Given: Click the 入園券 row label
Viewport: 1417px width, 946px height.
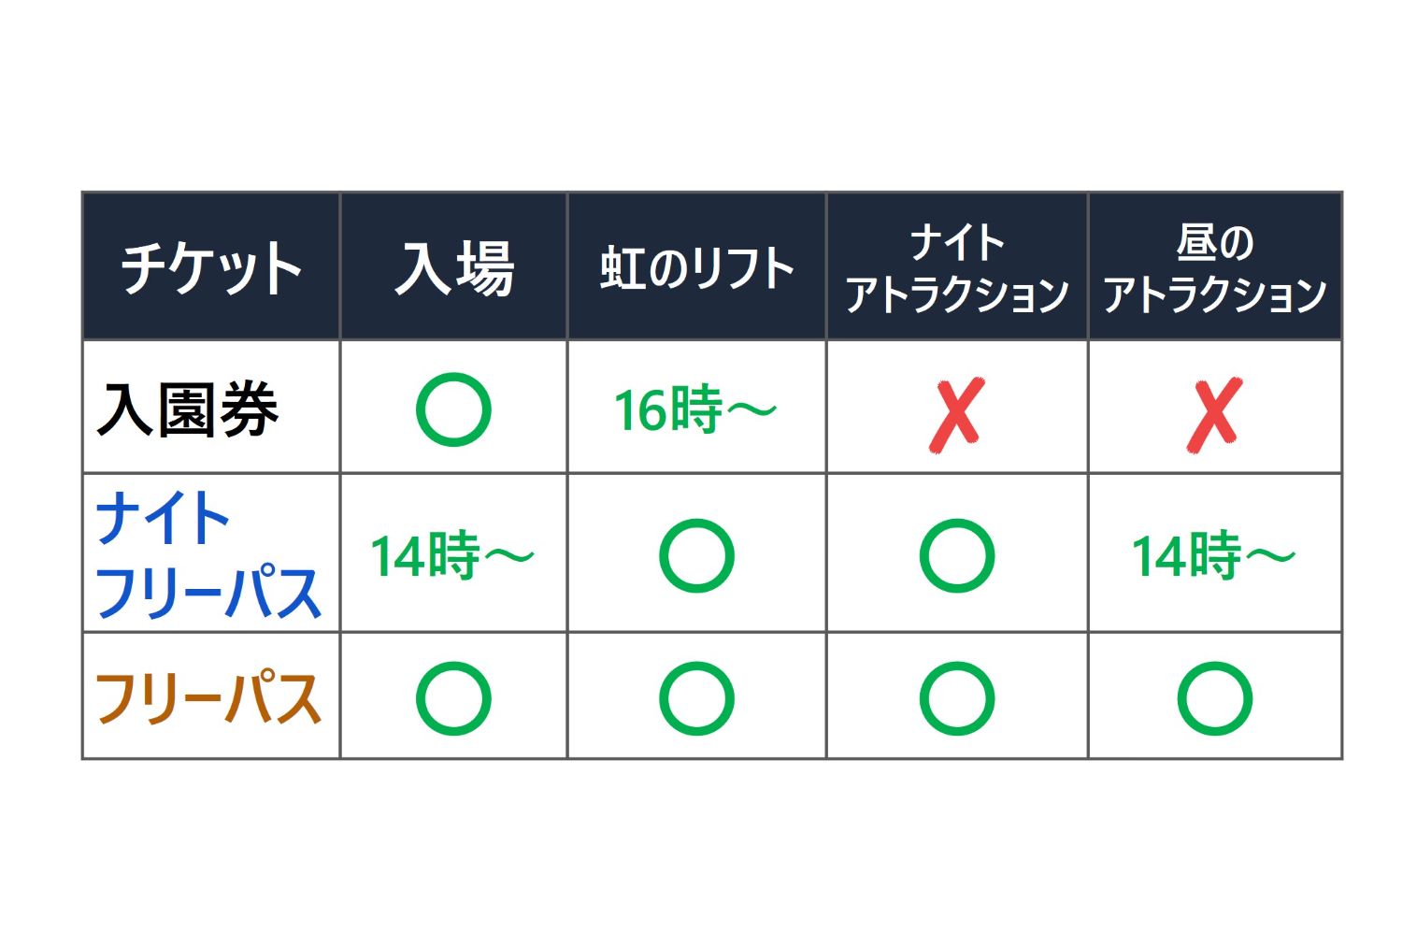Looking at the screenshot, I should pyautogui.click(x=187, y=409).
